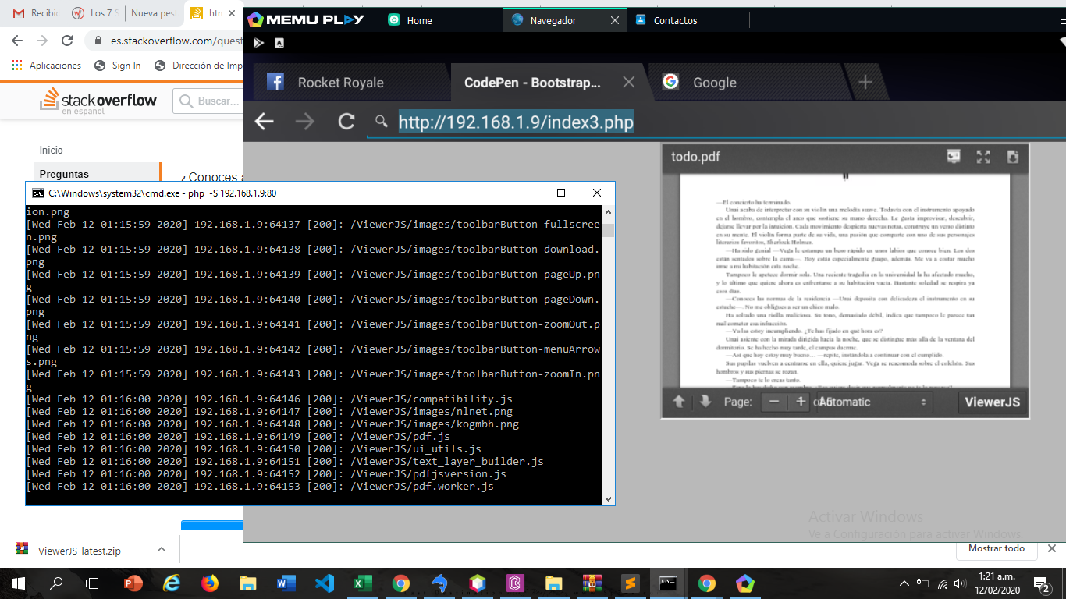Switch to 'Los 7 S' Chrome tab
Screen dimensions: 1066x599
(x=94, y=13)
